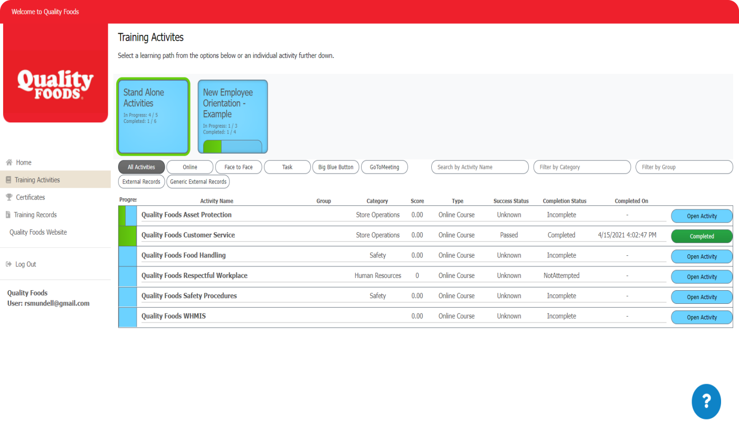The height and width of the screenshot is (440, 739).
Task: Click the Log Out arrow icon
Action: tap(8, 264)
